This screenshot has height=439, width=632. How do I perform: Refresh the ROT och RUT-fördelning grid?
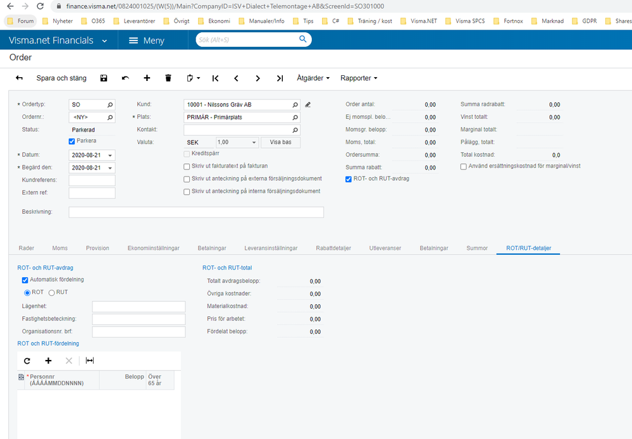point(27,361)
